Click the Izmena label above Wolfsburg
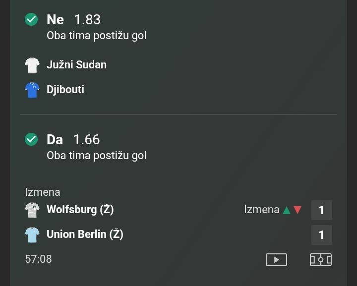The width and height of the screenshot is (357, 286). 43,192
